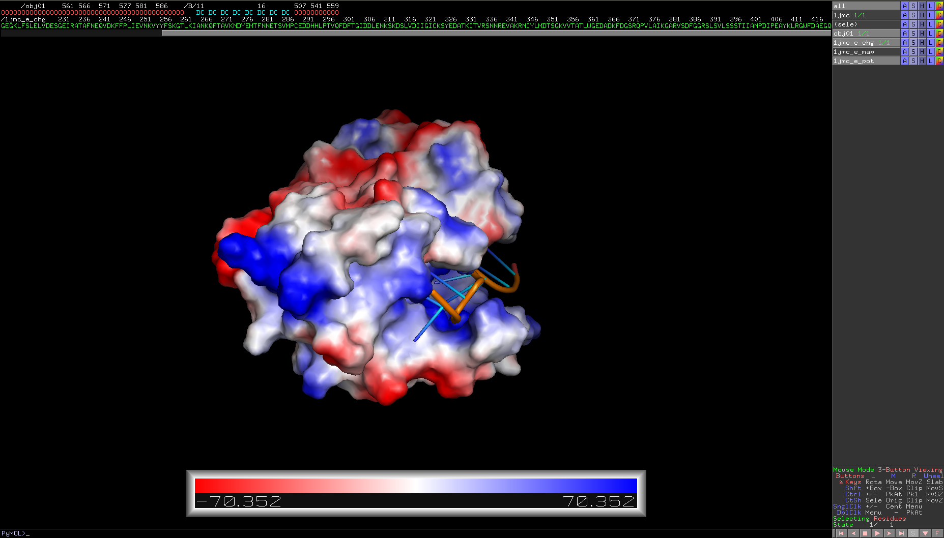
Task: Toggle fullscreen with F button
Action: [937, 533]
